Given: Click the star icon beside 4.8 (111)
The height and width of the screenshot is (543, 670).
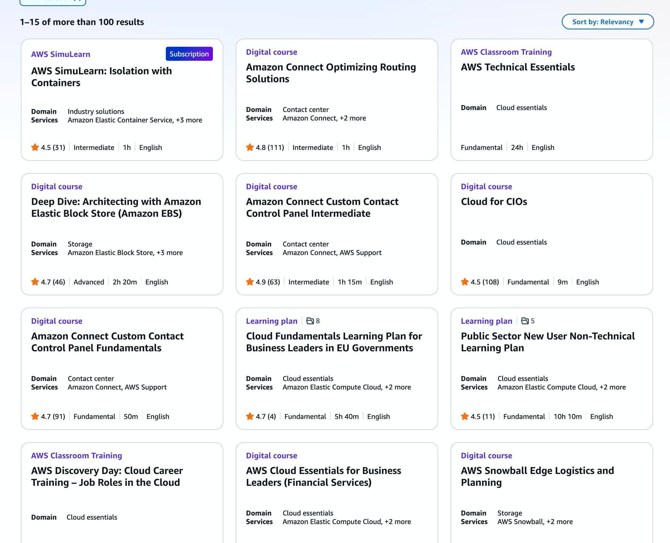Looking at the screenshot, I should [250, 147].
